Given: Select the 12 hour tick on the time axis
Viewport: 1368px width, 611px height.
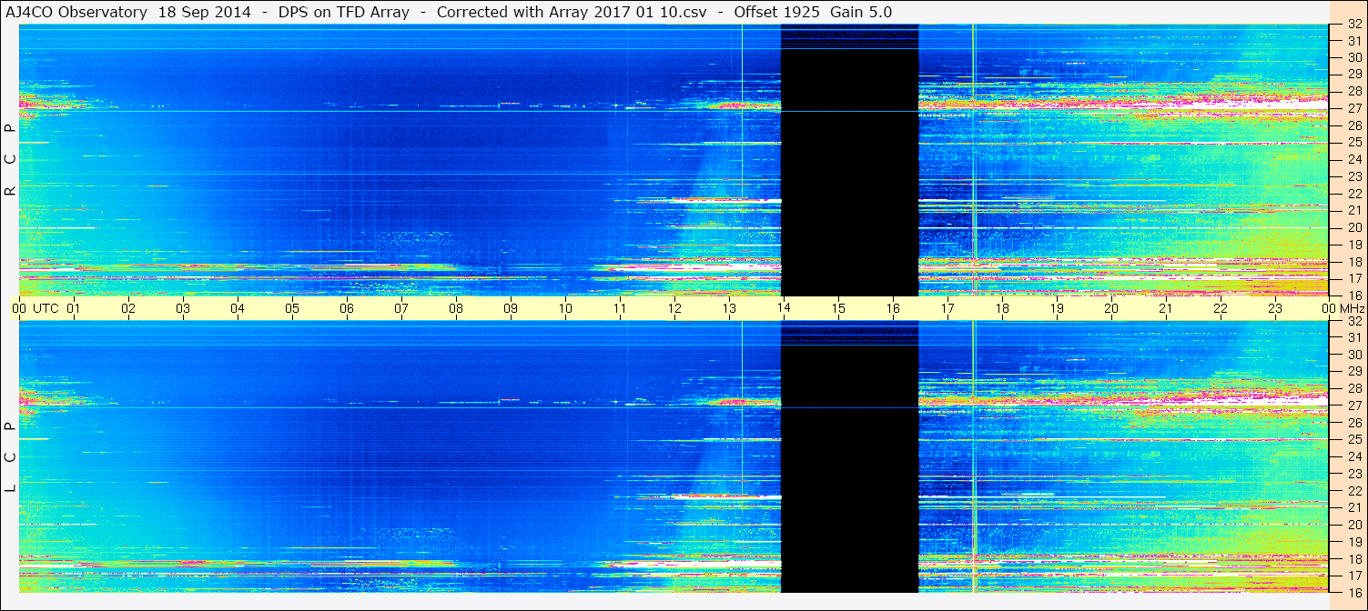Looking at the screenshot, I should pos(674,308).
